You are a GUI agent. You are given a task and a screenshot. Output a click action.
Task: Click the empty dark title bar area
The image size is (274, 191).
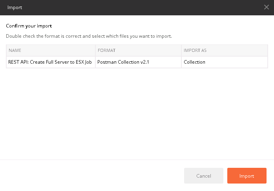tap(140, 7)
